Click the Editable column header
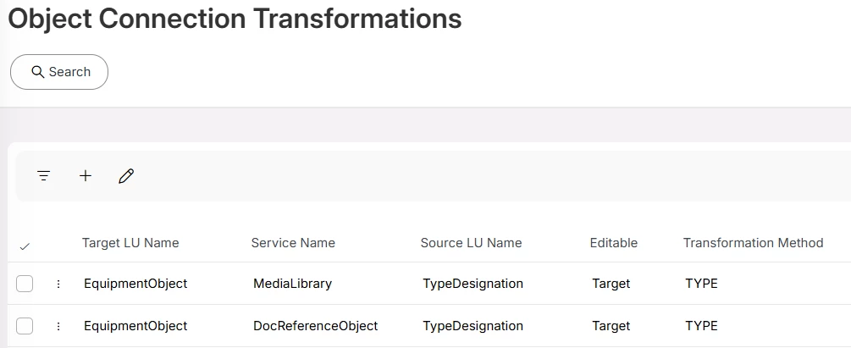 click(x=614, y=243)
